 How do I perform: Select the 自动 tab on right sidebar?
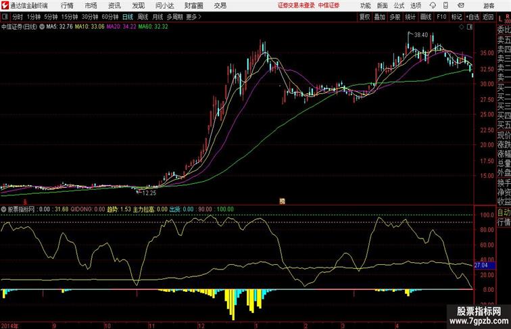tap(504, 213)
